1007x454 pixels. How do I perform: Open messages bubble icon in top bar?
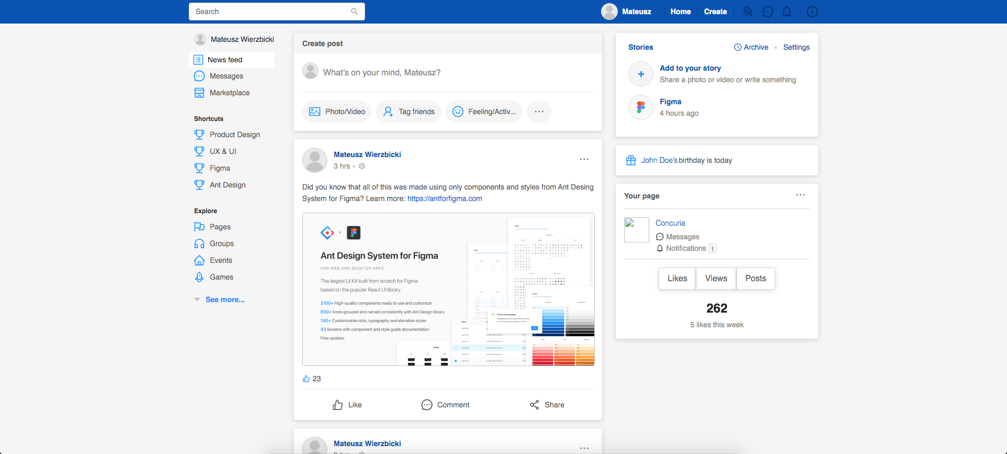pyautogui.click(x=768, y=12)
